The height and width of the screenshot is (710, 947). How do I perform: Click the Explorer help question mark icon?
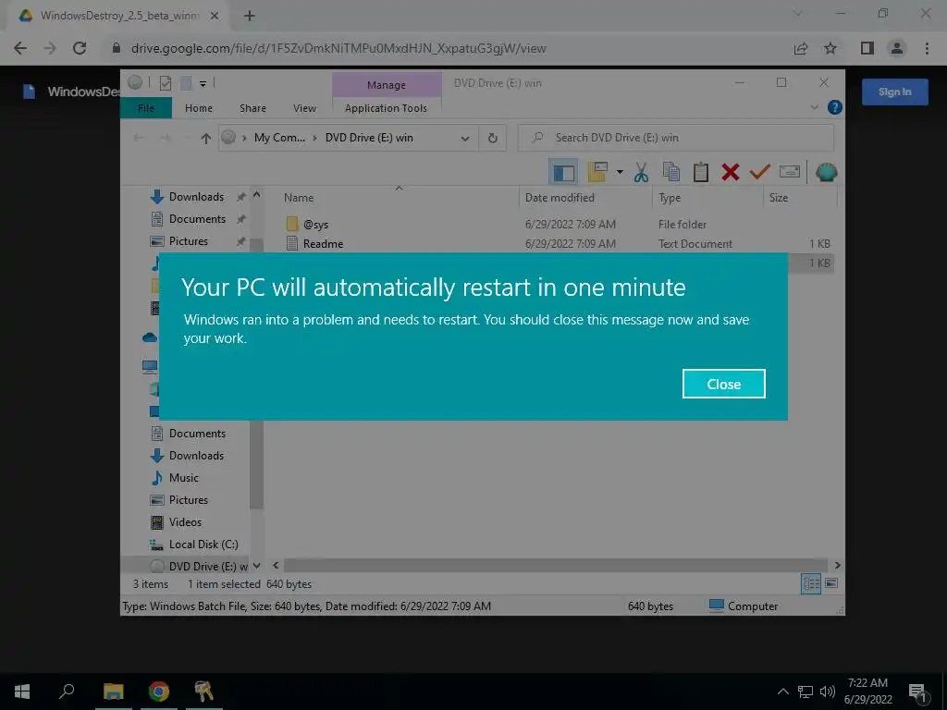[835, 107]
